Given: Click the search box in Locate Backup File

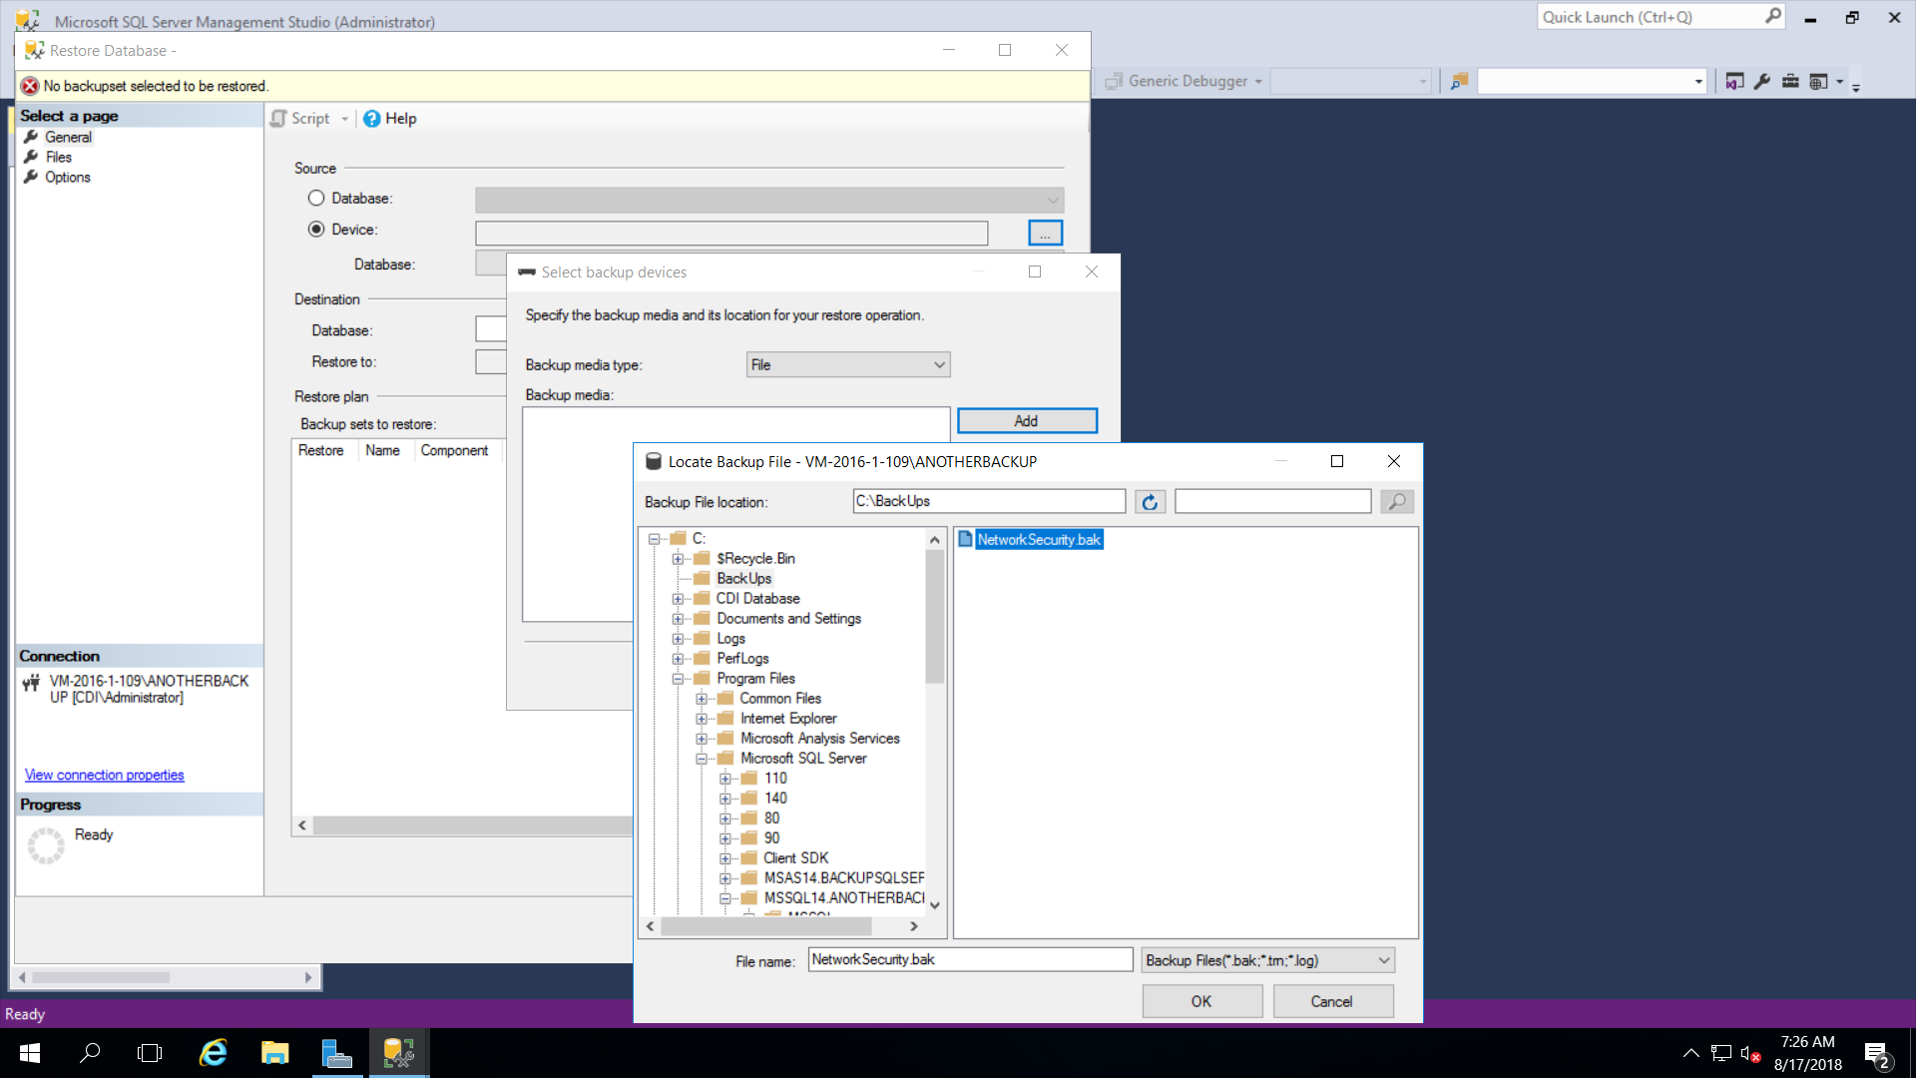Looking at the screenshot, I should coord(1272,502).
